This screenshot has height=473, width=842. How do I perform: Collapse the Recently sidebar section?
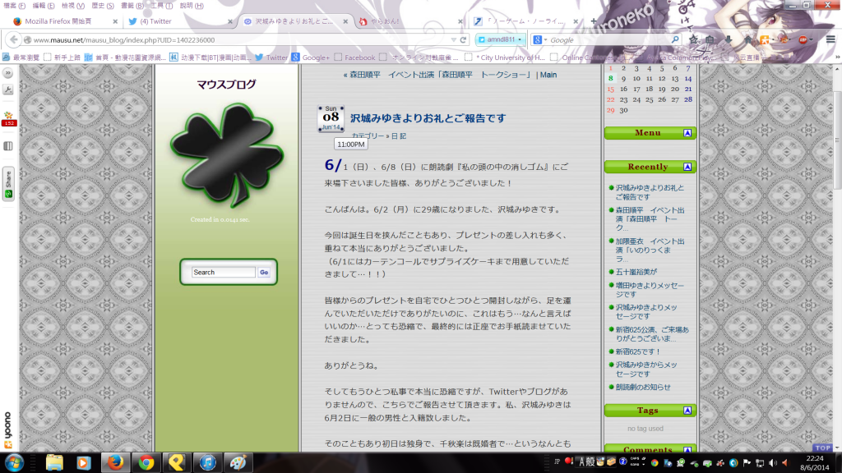687,167
